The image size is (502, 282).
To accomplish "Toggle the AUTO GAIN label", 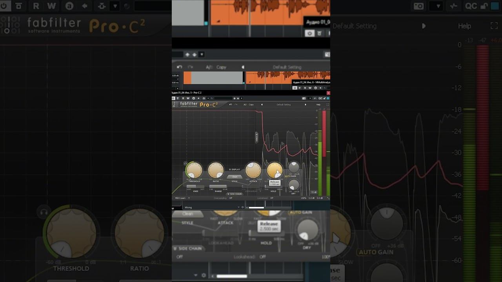I will coord(291,176).
